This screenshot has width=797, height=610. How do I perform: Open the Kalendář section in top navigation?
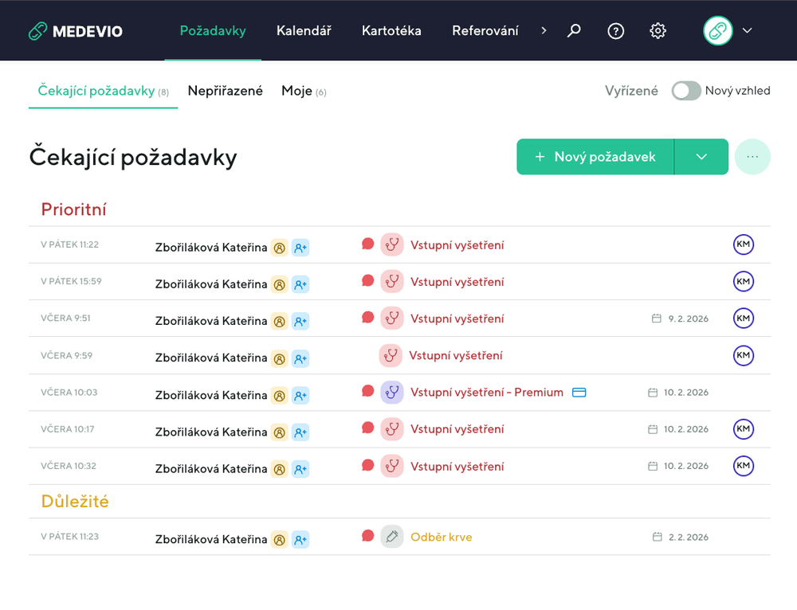point(304,30)
